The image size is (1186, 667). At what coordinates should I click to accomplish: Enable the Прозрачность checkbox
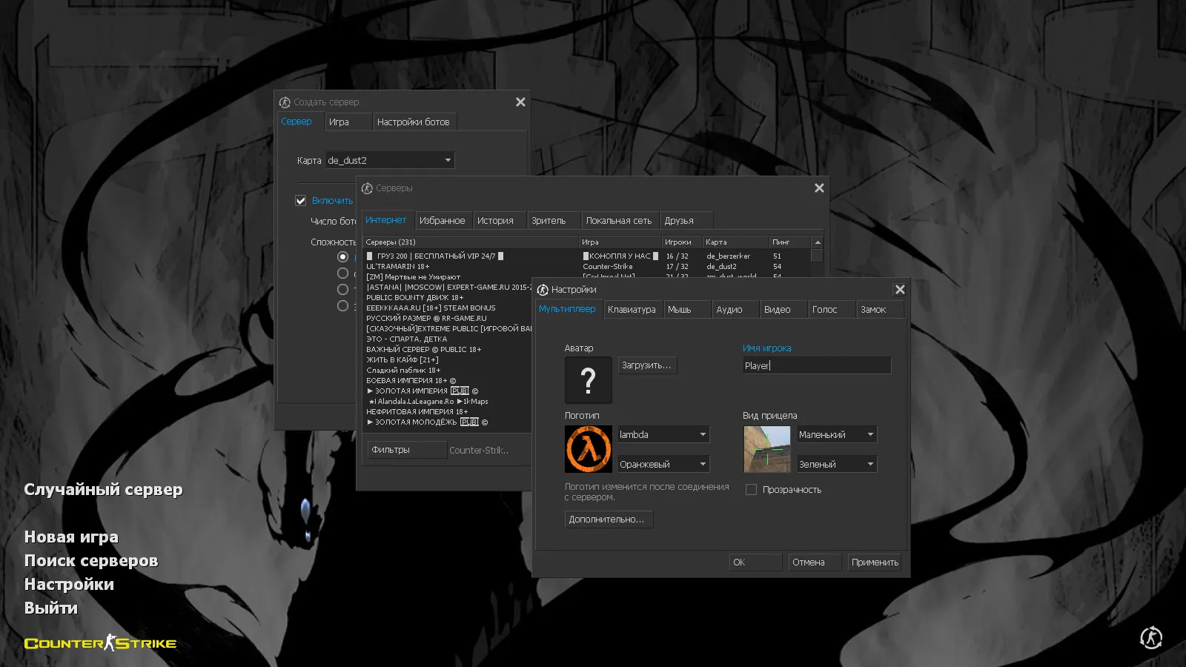(x=751, y=490)
